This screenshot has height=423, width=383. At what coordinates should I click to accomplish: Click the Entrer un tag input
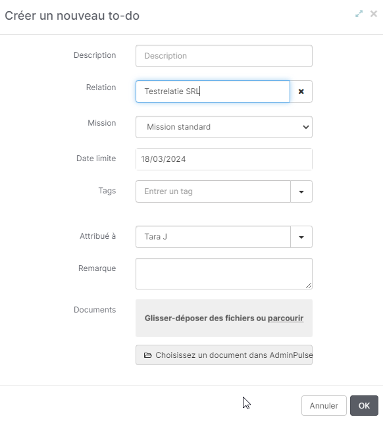213,191
